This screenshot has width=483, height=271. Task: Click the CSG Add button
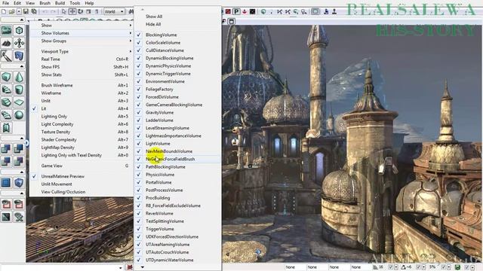(x=6, y=149)
